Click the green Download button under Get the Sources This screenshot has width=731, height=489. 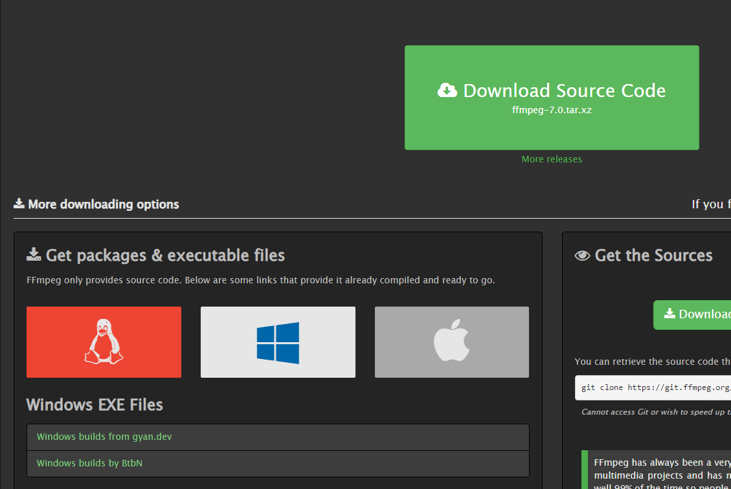[692, 315]
